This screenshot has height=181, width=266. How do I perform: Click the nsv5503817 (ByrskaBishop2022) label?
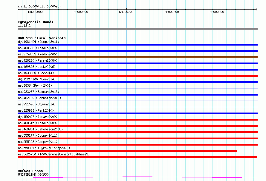pos(44,148)
